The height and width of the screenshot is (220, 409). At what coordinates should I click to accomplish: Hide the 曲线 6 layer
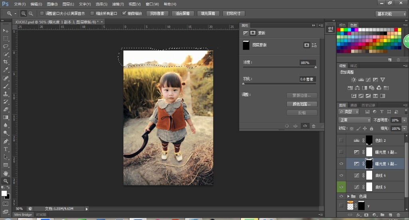(x=341, y=175)
